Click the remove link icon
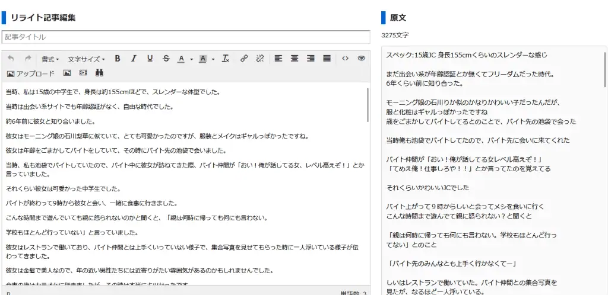 click(260, 59)
